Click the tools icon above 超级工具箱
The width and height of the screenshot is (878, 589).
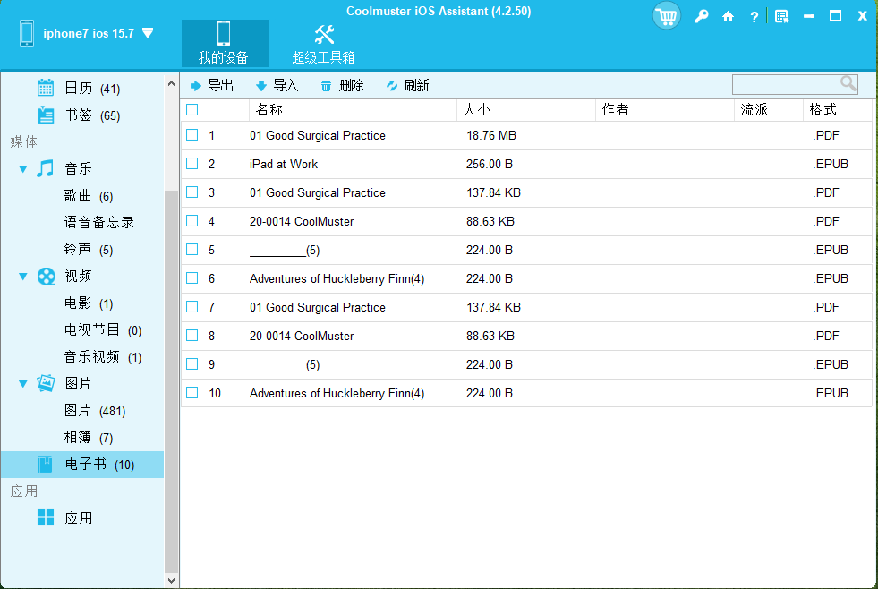324,35
